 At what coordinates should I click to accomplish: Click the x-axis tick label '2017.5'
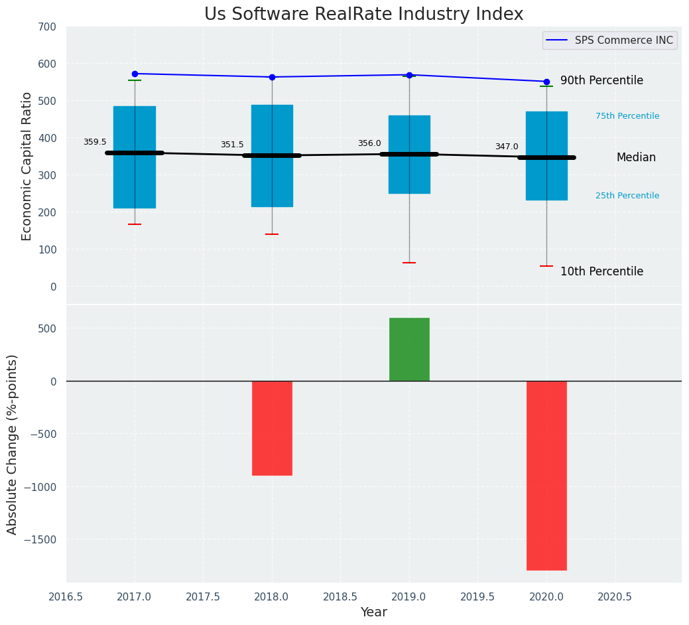(x=203, y=597)
